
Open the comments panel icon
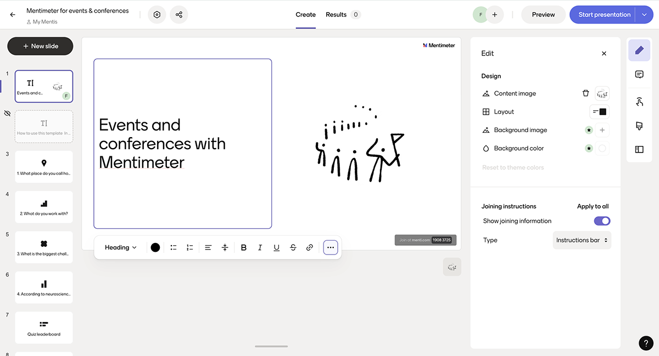pos(639,75)
